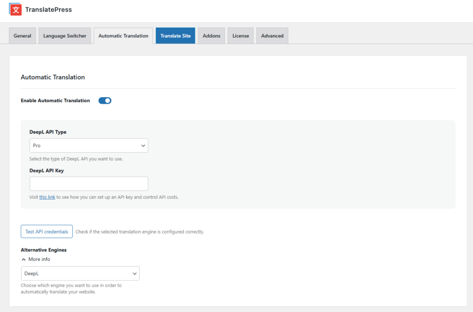473x312 pixels.
Task: Click the TranslatePress logo icon
Action: click(16, 9)
